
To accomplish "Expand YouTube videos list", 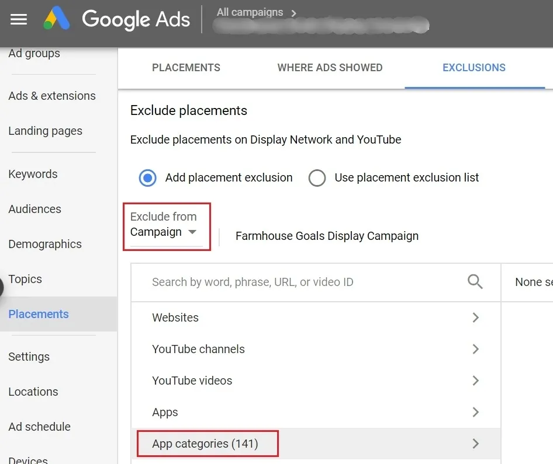I will point(316,381).
